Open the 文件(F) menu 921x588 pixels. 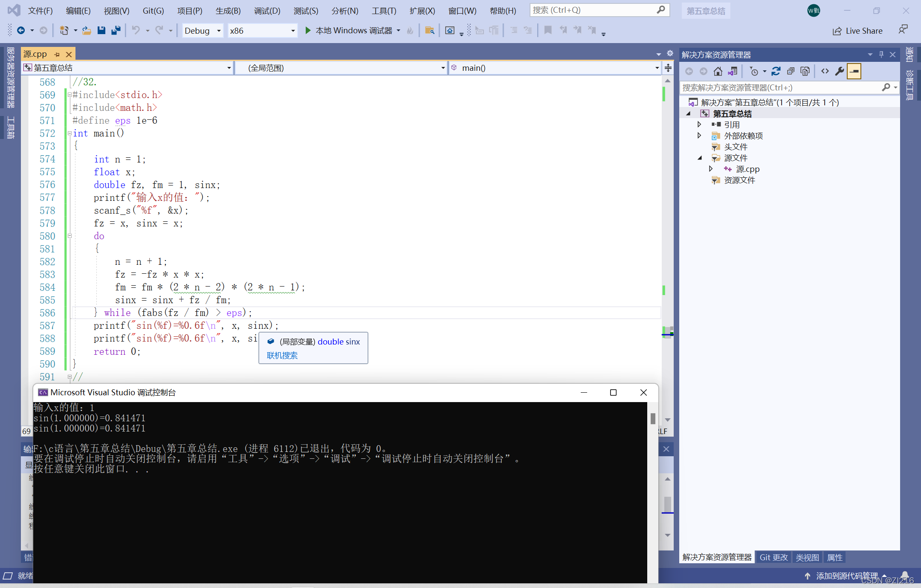pos(40,11)
